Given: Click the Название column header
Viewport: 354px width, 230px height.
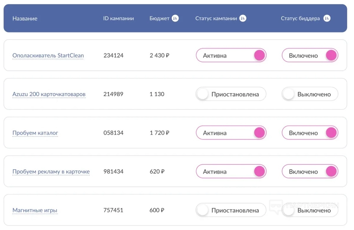Looking at the screenshot, I should click(25, 19).
